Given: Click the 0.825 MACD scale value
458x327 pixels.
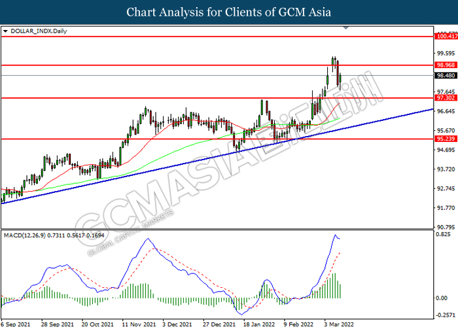Looking at the screenshot, I should point(443,234).
